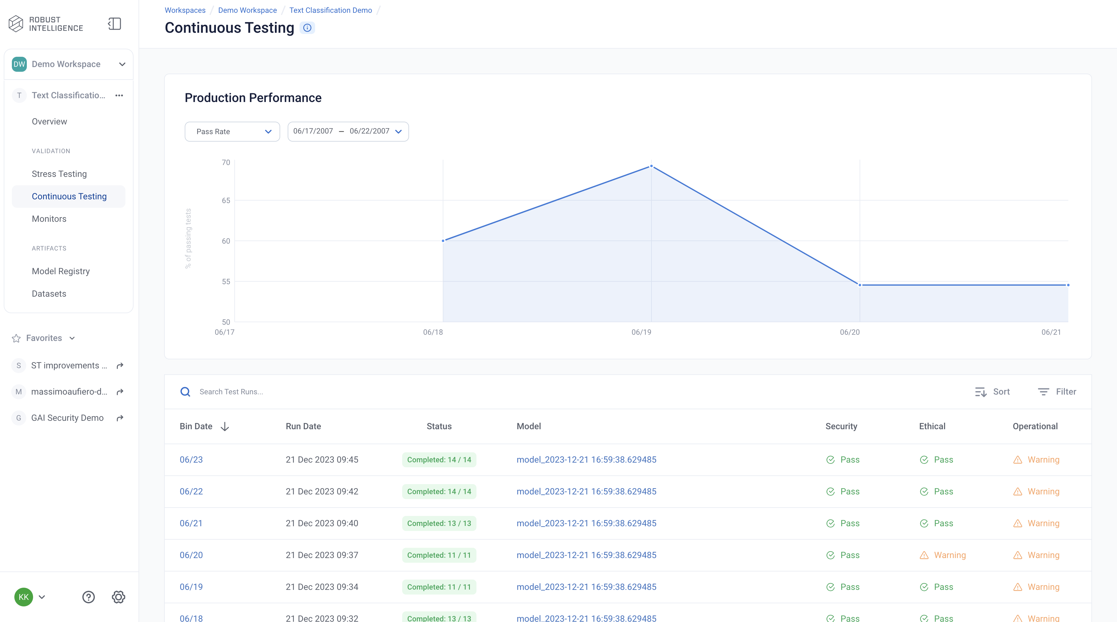This screenshot has width=1117, height=622.
Task: Click the 06/18 chart data point
Action: click(443, 241)
